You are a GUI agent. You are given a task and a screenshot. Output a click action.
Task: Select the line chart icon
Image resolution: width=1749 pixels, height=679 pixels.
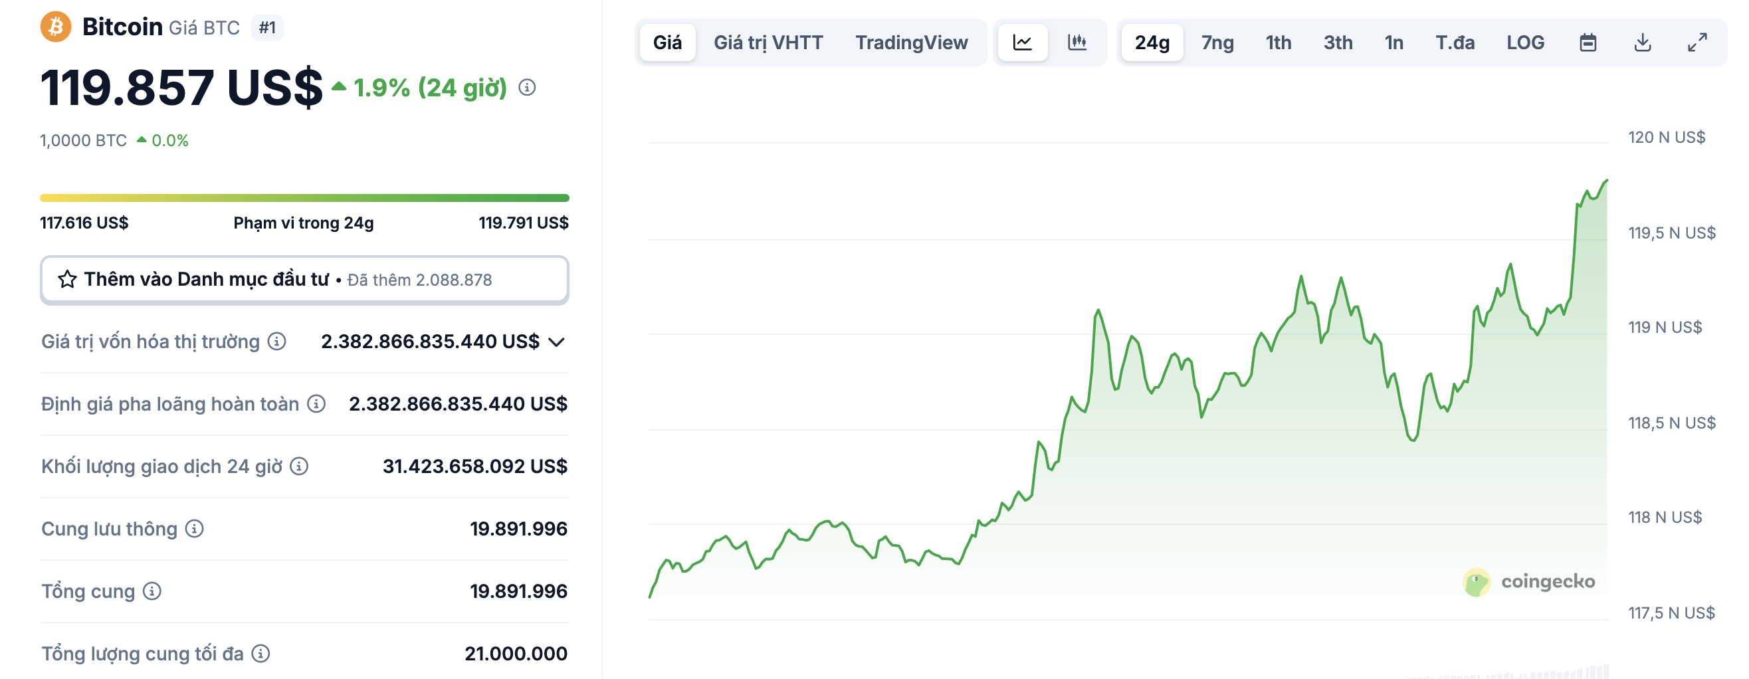pyautogui.click(x=1023, y=42)
